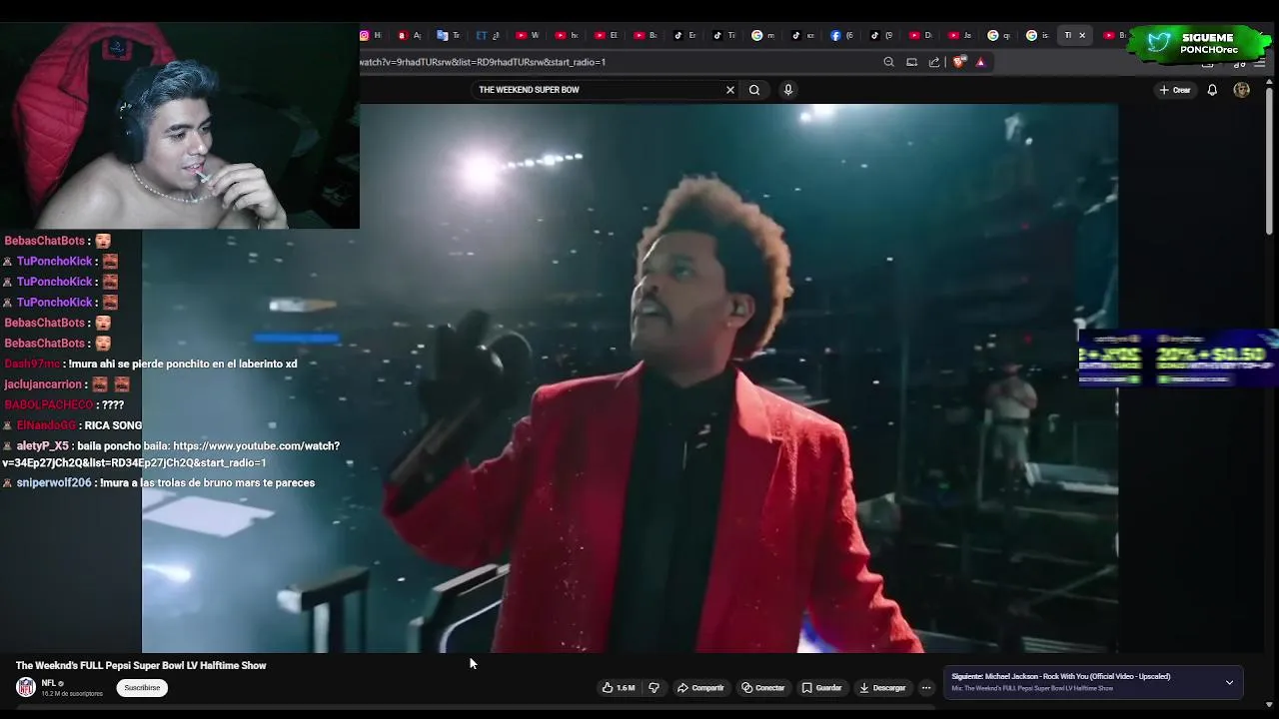
Task: Click the promotional ad banner beside the video
Action: (1177, 358)
